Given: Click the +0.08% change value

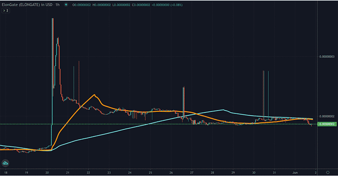Looking at the screenshot, I should pyautogui.click(x=176, y=5).
